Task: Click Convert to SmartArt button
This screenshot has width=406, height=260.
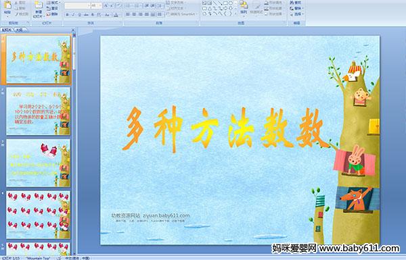Action: click(x=182, y=14)
